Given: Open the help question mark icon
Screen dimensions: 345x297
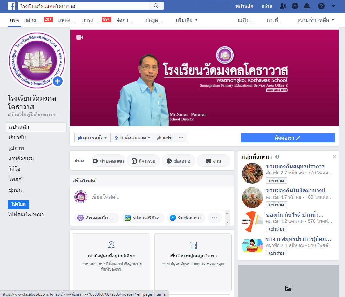Looking at the screenshot, I should [321, 6].
